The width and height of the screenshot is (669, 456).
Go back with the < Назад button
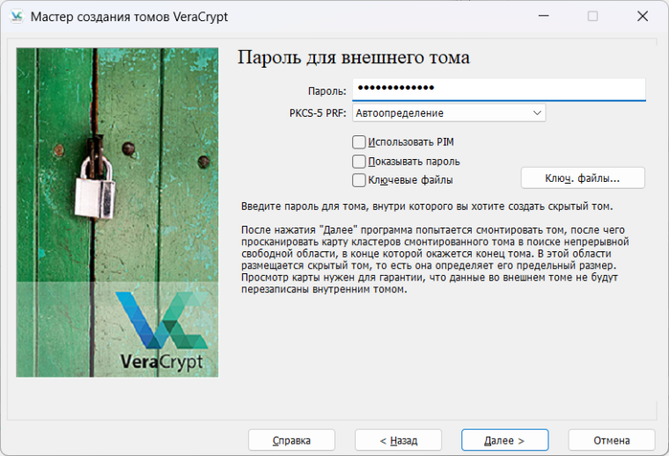point(398,440)
